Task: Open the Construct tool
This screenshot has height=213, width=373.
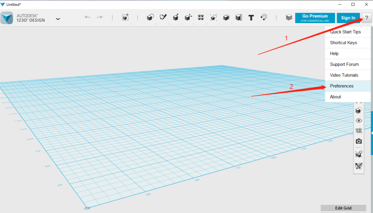Action: pos(175,17)
